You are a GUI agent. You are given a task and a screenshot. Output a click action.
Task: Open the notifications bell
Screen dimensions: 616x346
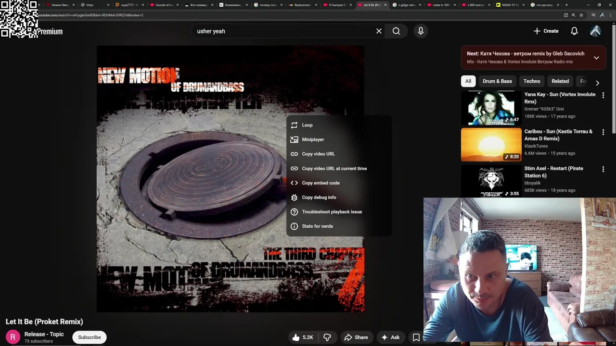[574, 31]
